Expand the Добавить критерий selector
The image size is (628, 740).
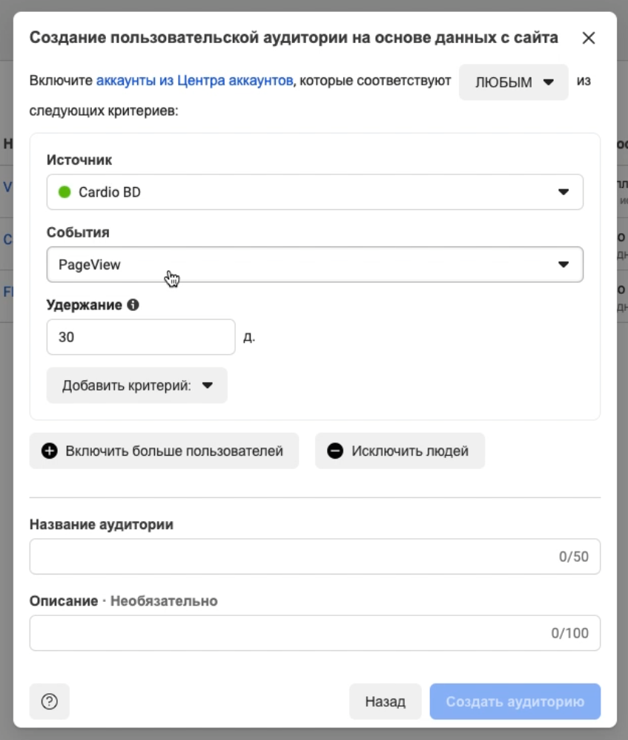(x=136, y=385)
